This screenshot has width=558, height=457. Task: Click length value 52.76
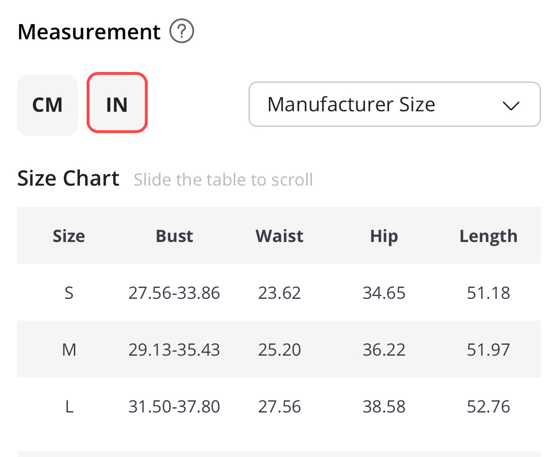click(x=488, y=406)
